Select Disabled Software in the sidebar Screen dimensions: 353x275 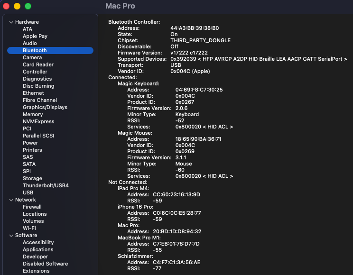[x=45, y=264]
